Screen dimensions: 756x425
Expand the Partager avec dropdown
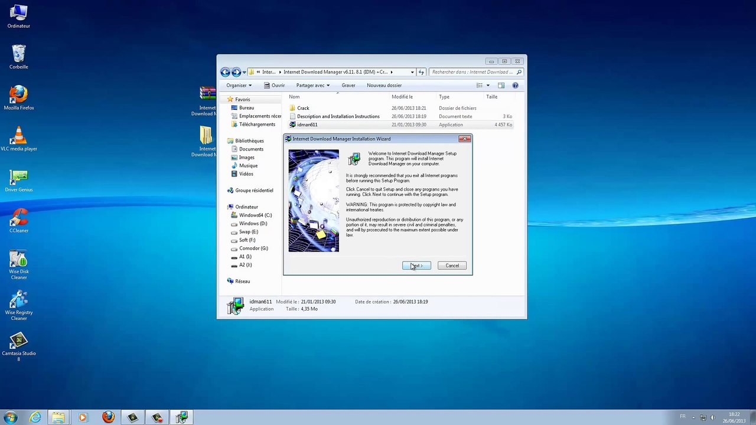click(313, 86)
